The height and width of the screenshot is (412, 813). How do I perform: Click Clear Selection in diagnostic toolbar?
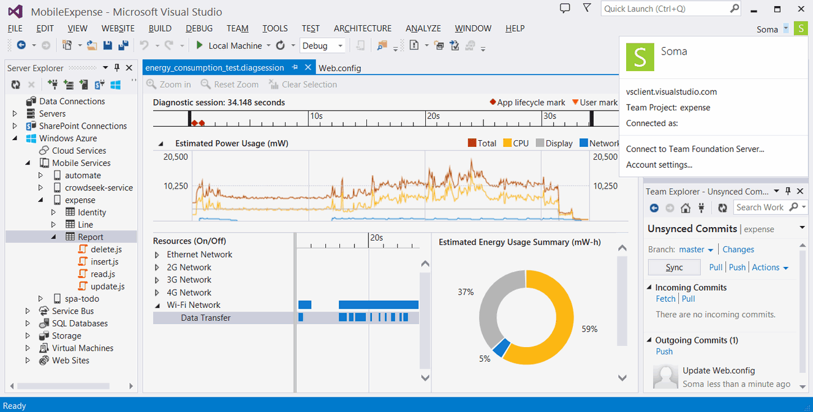303,84
